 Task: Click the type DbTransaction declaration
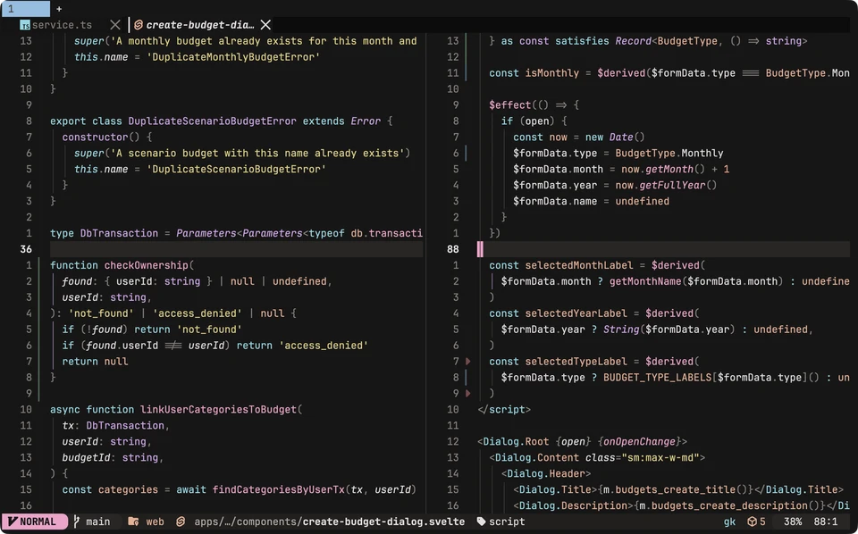(x=236, y=233)
